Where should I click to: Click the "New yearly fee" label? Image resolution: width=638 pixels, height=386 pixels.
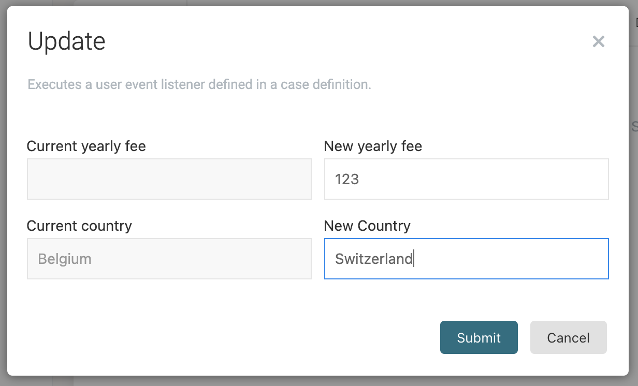click(373, 146)
